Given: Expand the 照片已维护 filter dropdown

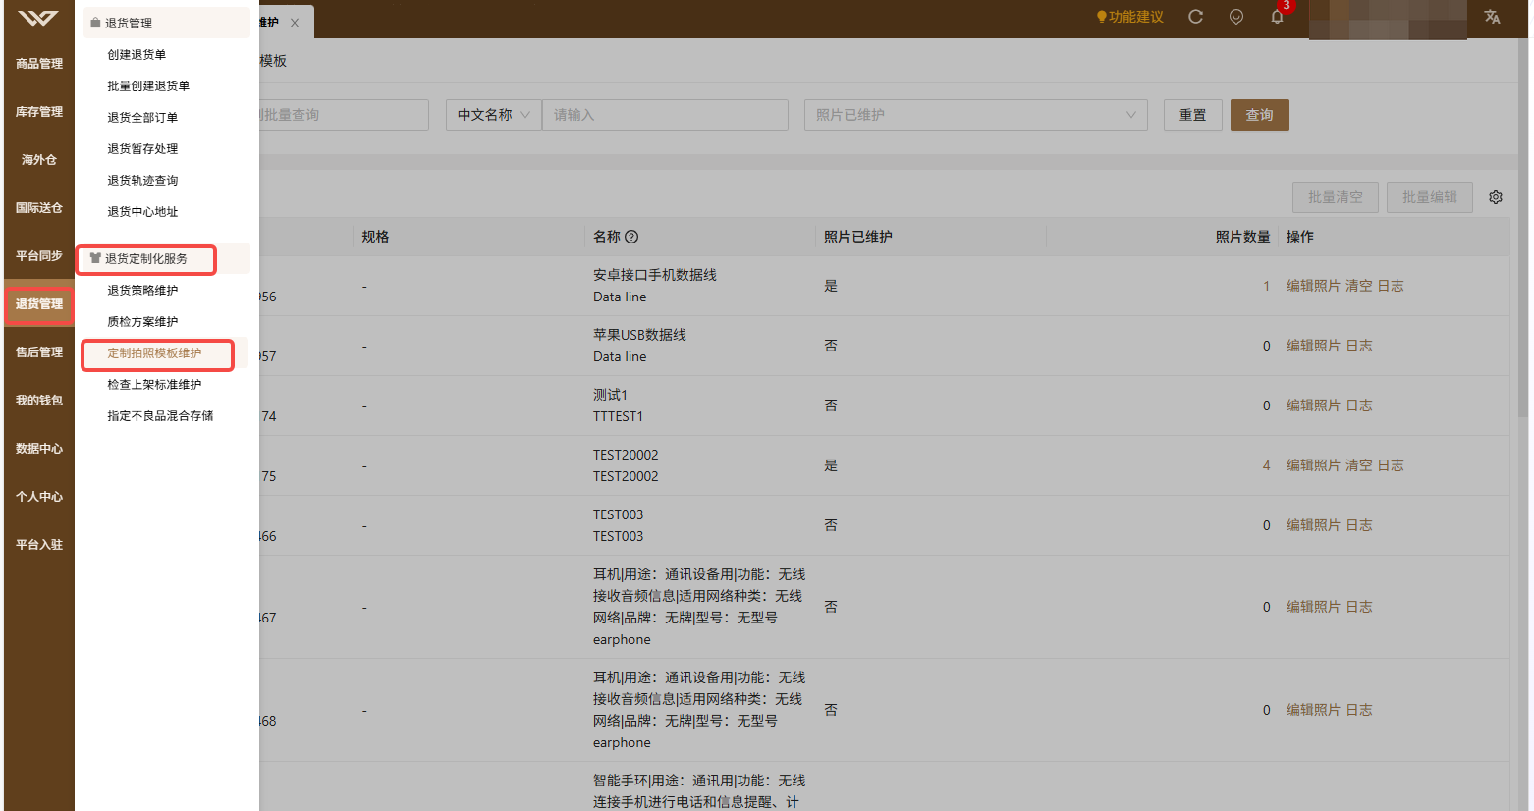Looking at the screenshot, I should 976,115.
